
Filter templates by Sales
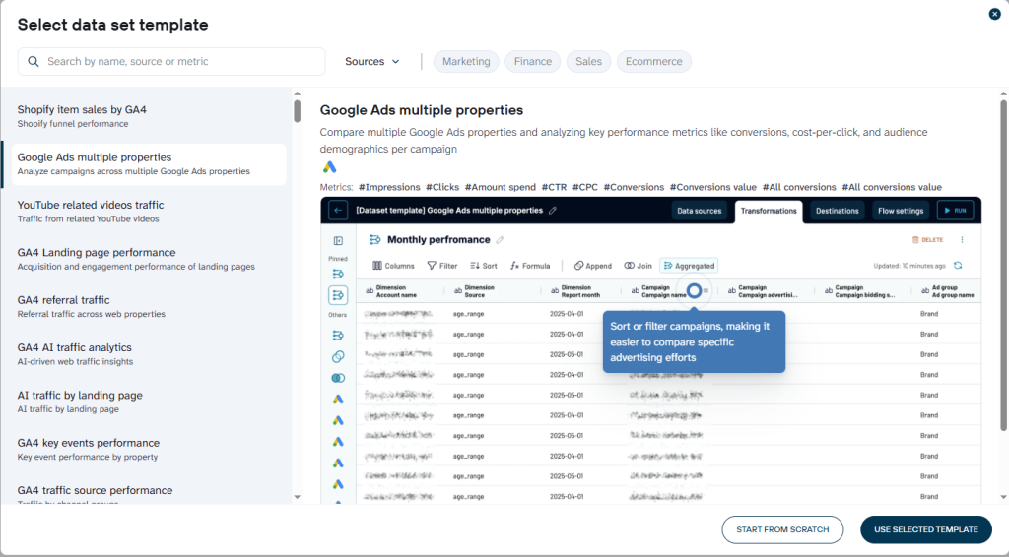589,62
